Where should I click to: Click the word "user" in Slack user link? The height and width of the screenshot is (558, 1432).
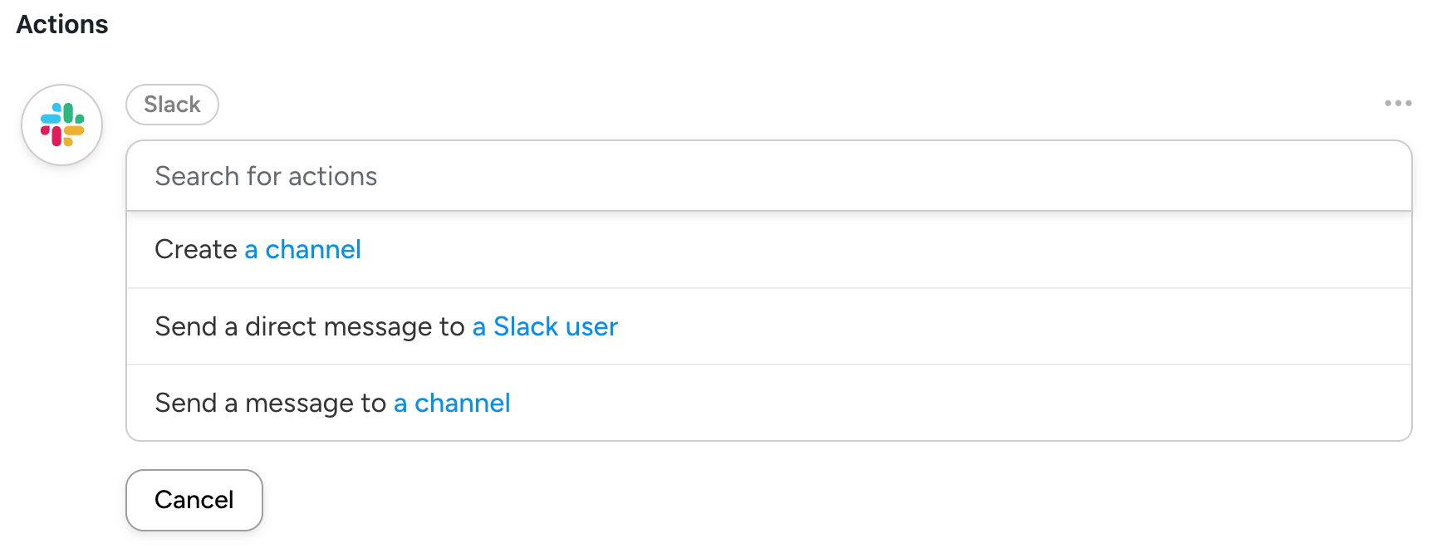591,326
